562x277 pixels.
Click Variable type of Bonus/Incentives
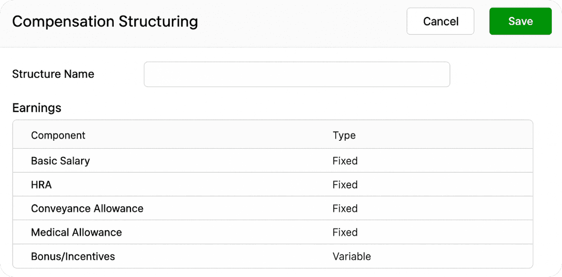[352, 256]
